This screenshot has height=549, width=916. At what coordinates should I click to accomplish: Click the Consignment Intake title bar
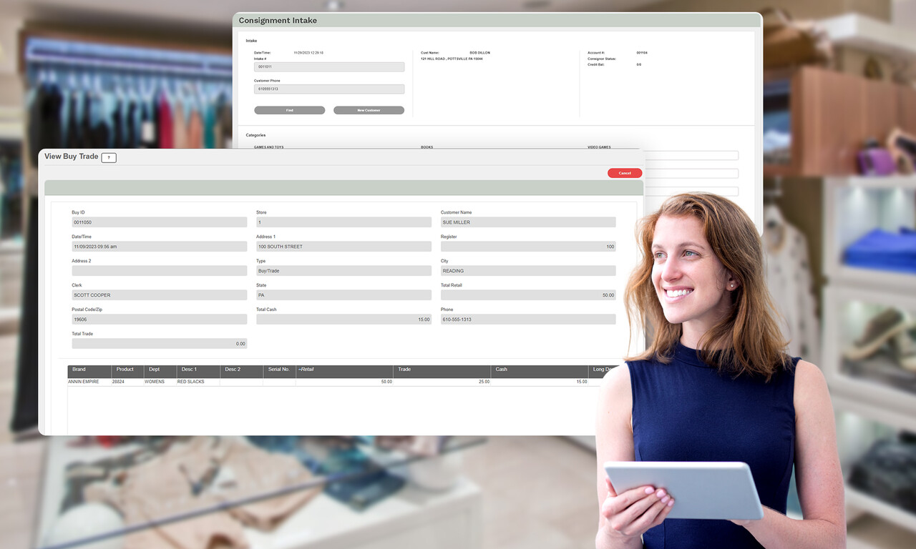[278, 20]
